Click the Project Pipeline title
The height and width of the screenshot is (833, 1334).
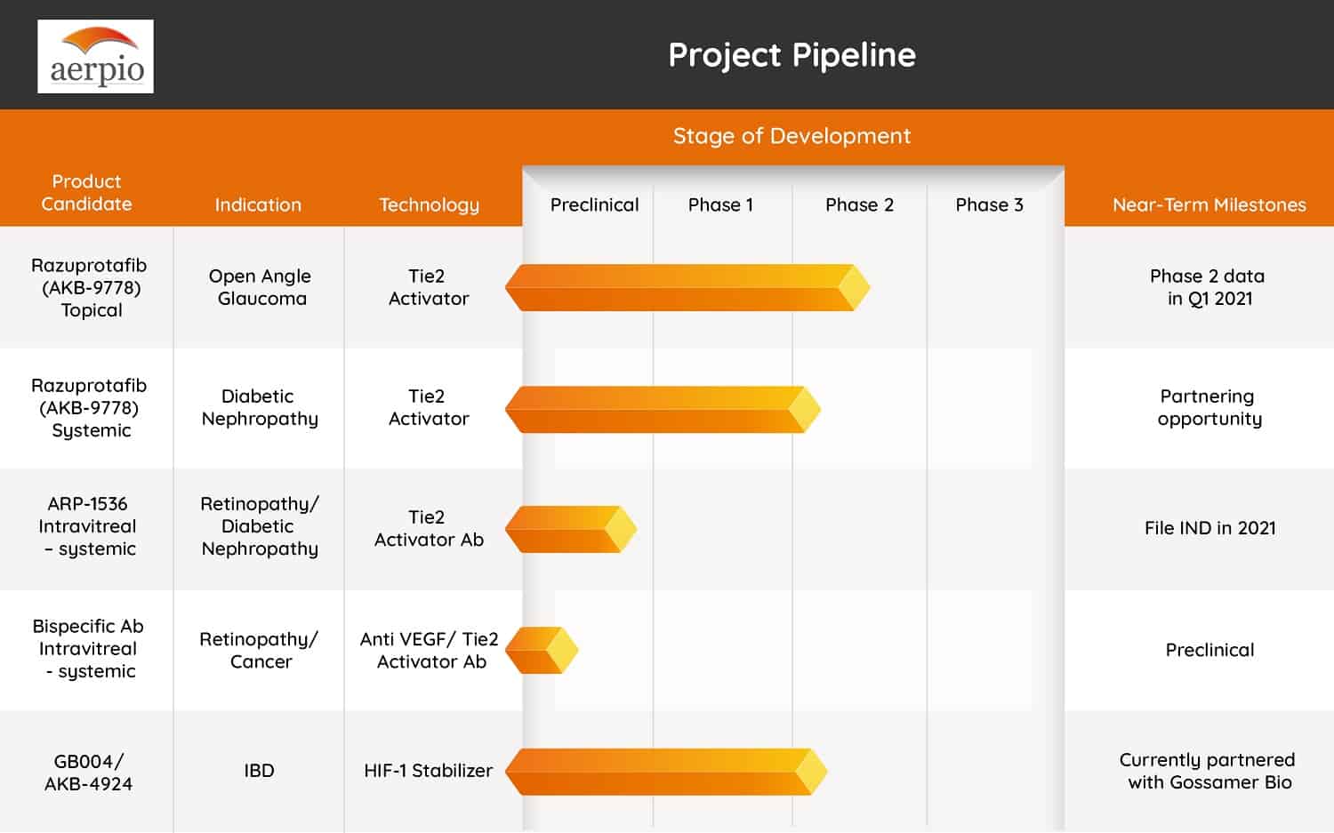pyautogui.click(x=792, y=55)
